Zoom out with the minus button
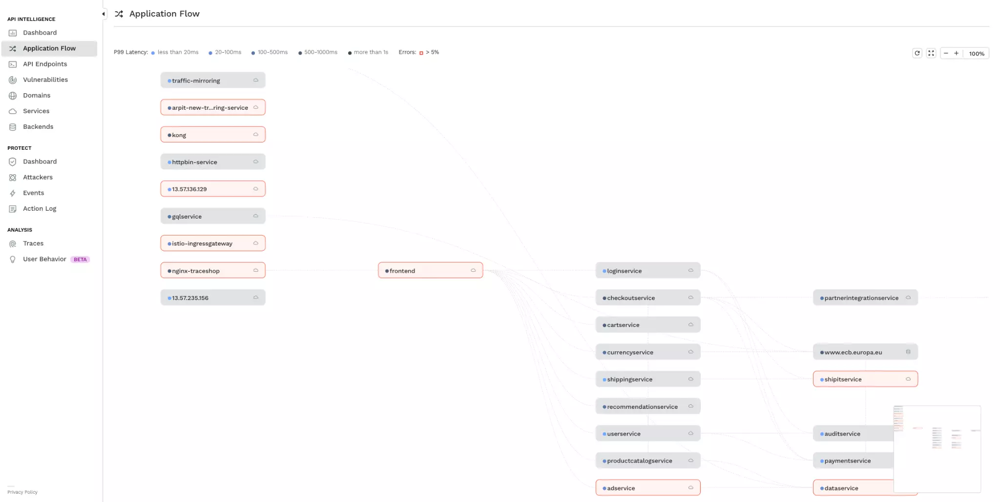Screen dimensions: 1000x502 point(946,53)
